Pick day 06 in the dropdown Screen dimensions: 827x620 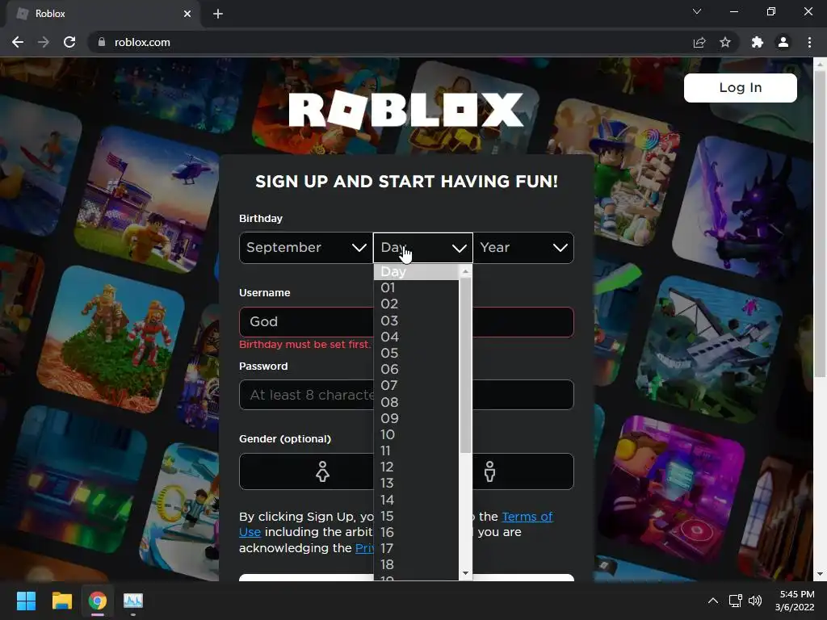coord(416,370)
